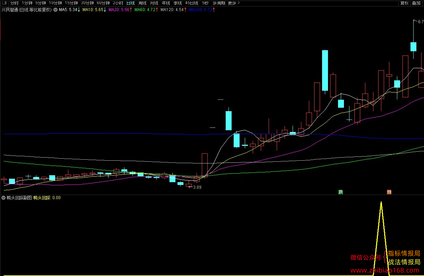
Task: Open main chart indicator dropdown next to stock name
Action: click(55, 10)
